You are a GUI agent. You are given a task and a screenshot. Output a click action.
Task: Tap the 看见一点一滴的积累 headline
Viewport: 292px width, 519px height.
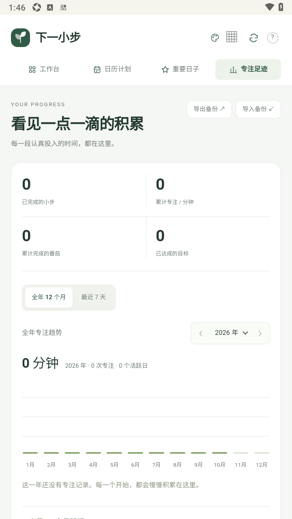click(x=77, y=124)
